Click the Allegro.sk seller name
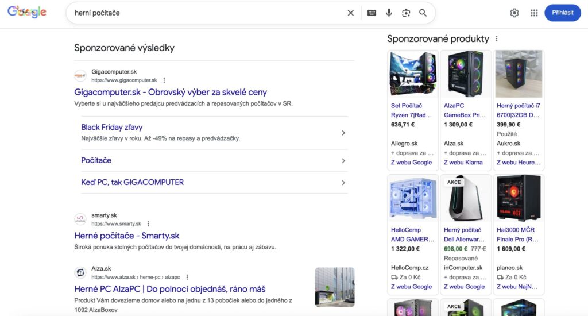Screen dimensions: 588x316 point(404,144)
